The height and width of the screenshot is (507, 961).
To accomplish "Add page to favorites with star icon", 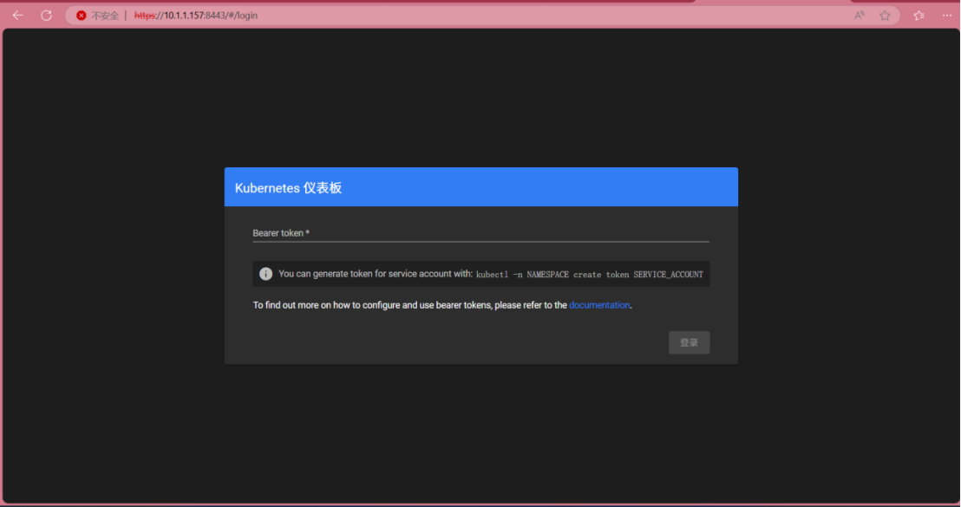I will pyautogui.click(x=885, y=16).
